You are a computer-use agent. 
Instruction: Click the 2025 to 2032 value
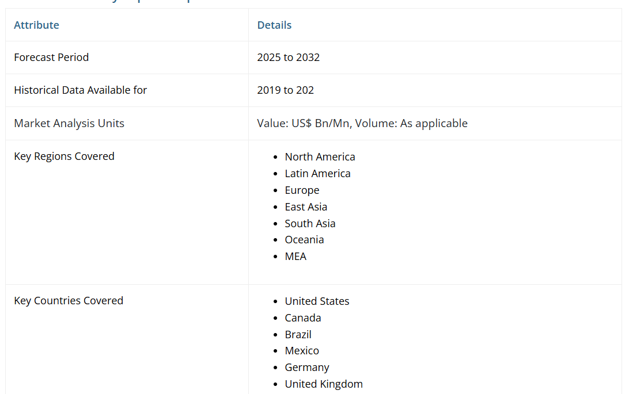point(288,58)
